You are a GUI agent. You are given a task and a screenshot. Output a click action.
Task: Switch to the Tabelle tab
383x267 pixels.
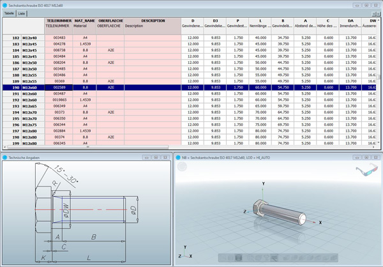click(9, 13)
